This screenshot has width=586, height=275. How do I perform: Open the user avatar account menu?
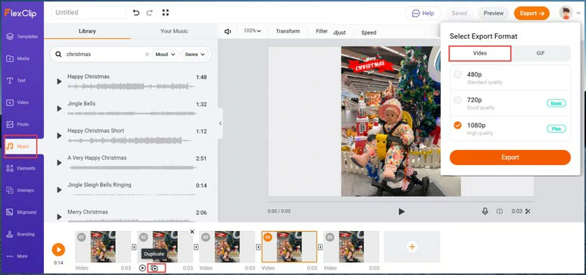pyautogui.click(x=566, y=13)
